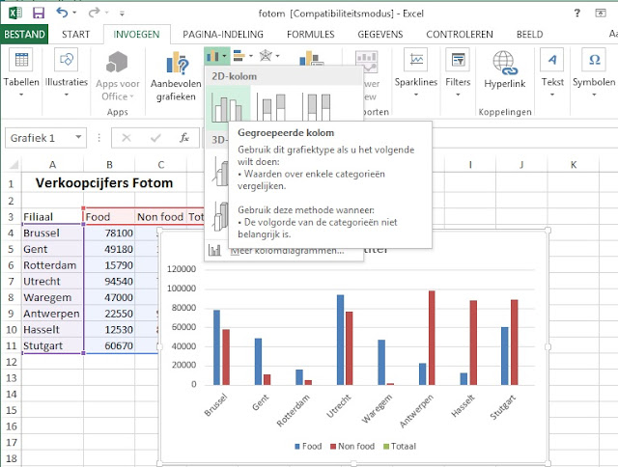Choose the 100% stacked column thumbnail
This screenshot has width=618, height=467.
coord(316,106)
